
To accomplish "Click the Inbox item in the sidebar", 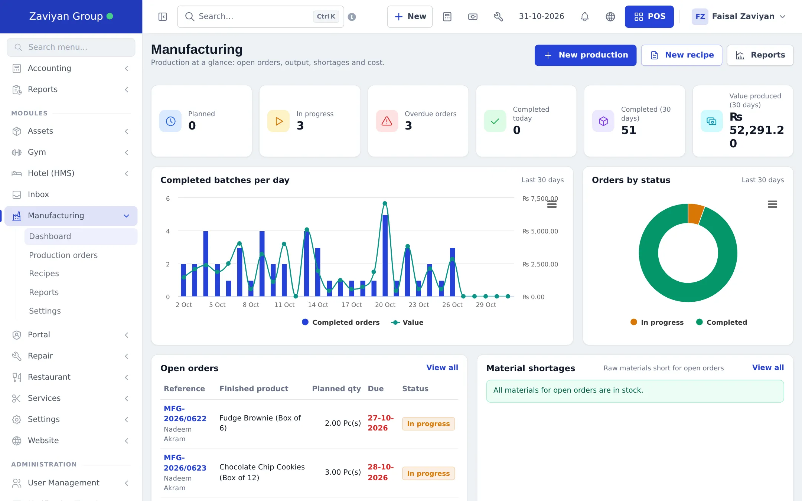I will [x=71, y=194].
